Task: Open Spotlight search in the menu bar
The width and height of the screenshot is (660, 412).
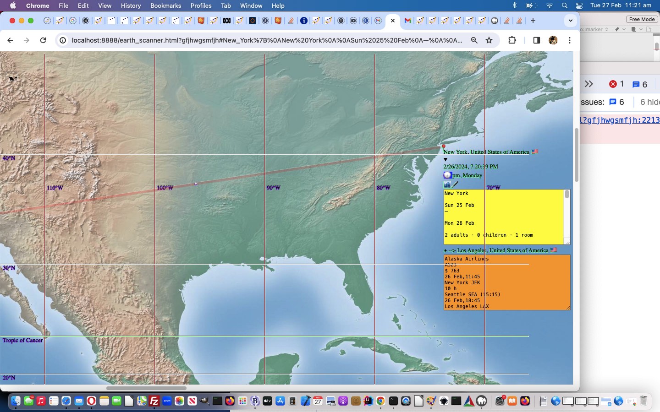Action: 564,5
